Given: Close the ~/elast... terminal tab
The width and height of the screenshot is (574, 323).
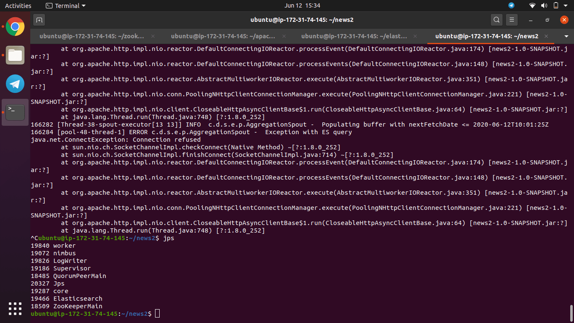Looking at the screenshot, I should click(x=415, y=36).
